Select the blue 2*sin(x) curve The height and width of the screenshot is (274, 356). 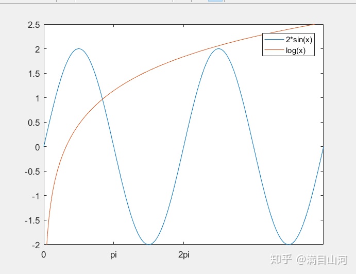click(184, 147)
